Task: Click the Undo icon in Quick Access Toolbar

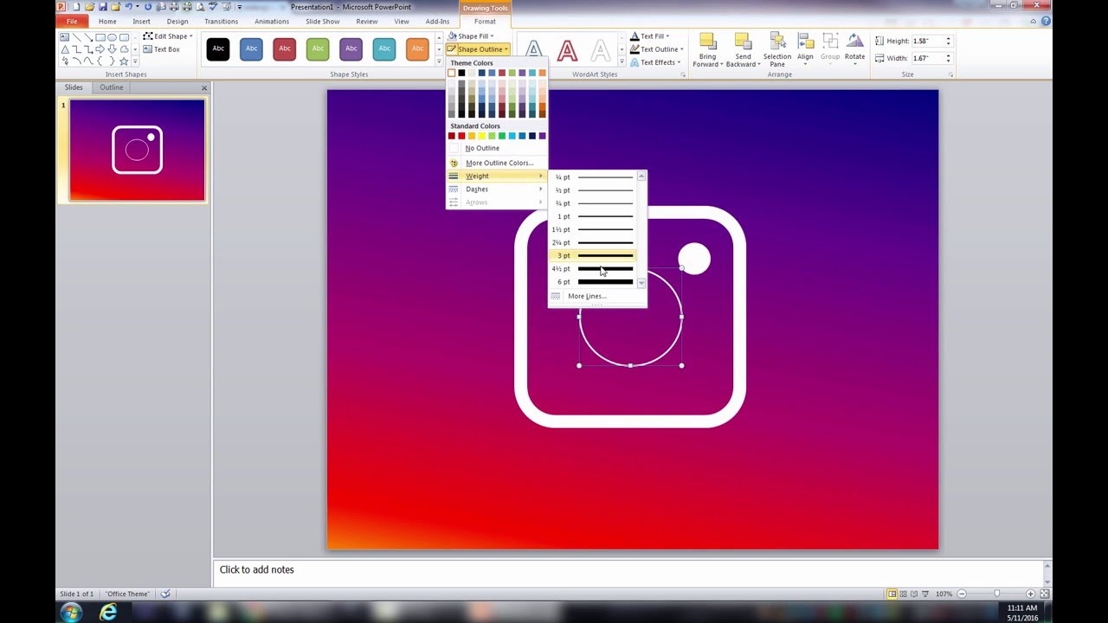Action: 128,7
